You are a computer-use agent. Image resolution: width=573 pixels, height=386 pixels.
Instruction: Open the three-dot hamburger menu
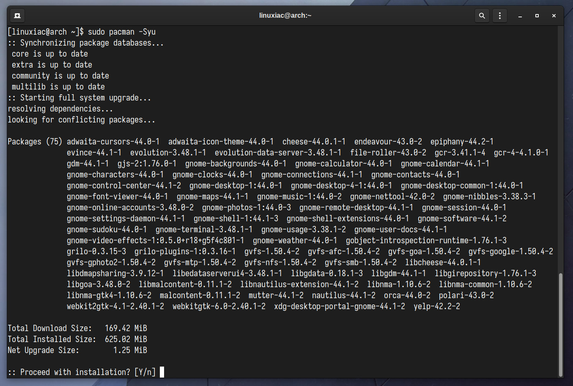coord(500,16)
